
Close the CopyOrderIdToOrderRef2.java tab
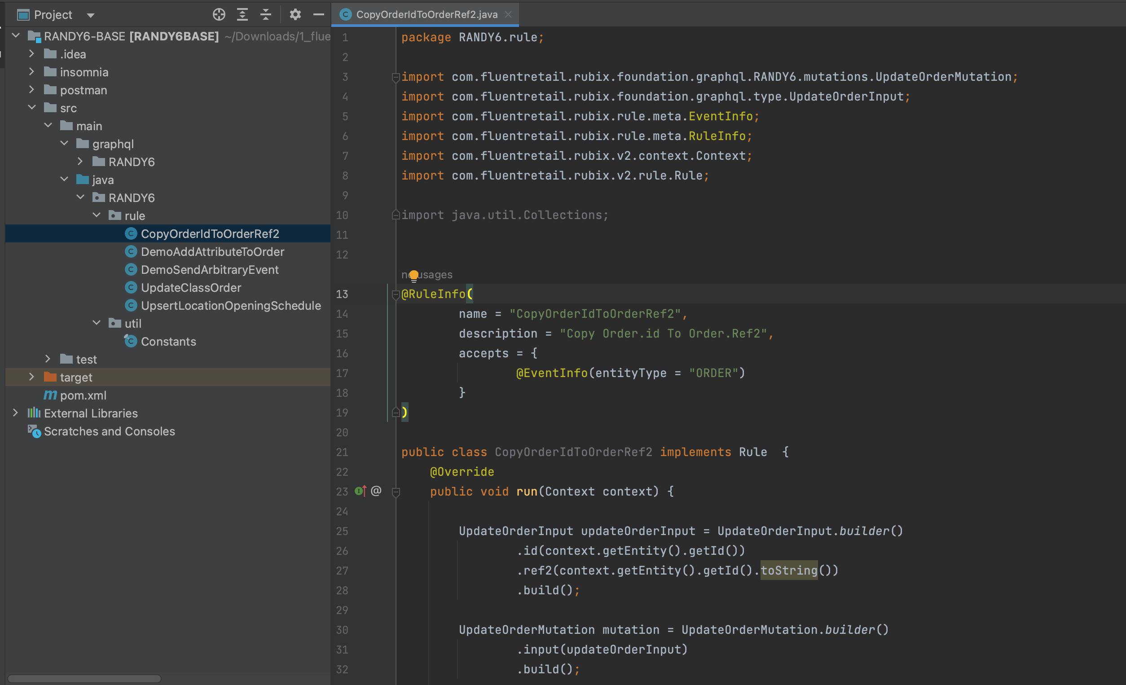click(508, 15)
